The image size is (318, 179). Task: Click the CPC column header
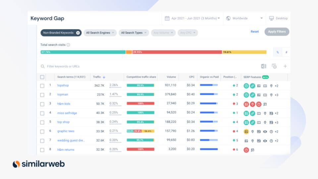(192, 77)
